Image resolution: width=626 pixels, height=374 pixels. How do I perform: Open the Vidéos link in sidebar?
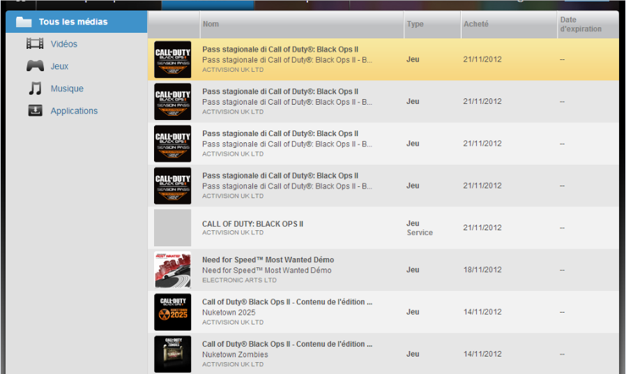click(x=64, y=44)
